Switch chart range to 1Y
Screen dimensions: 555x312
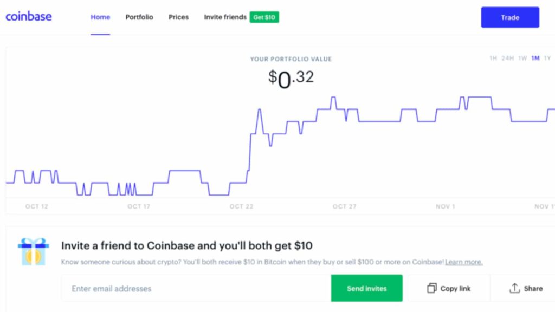(x=547, y=58)
